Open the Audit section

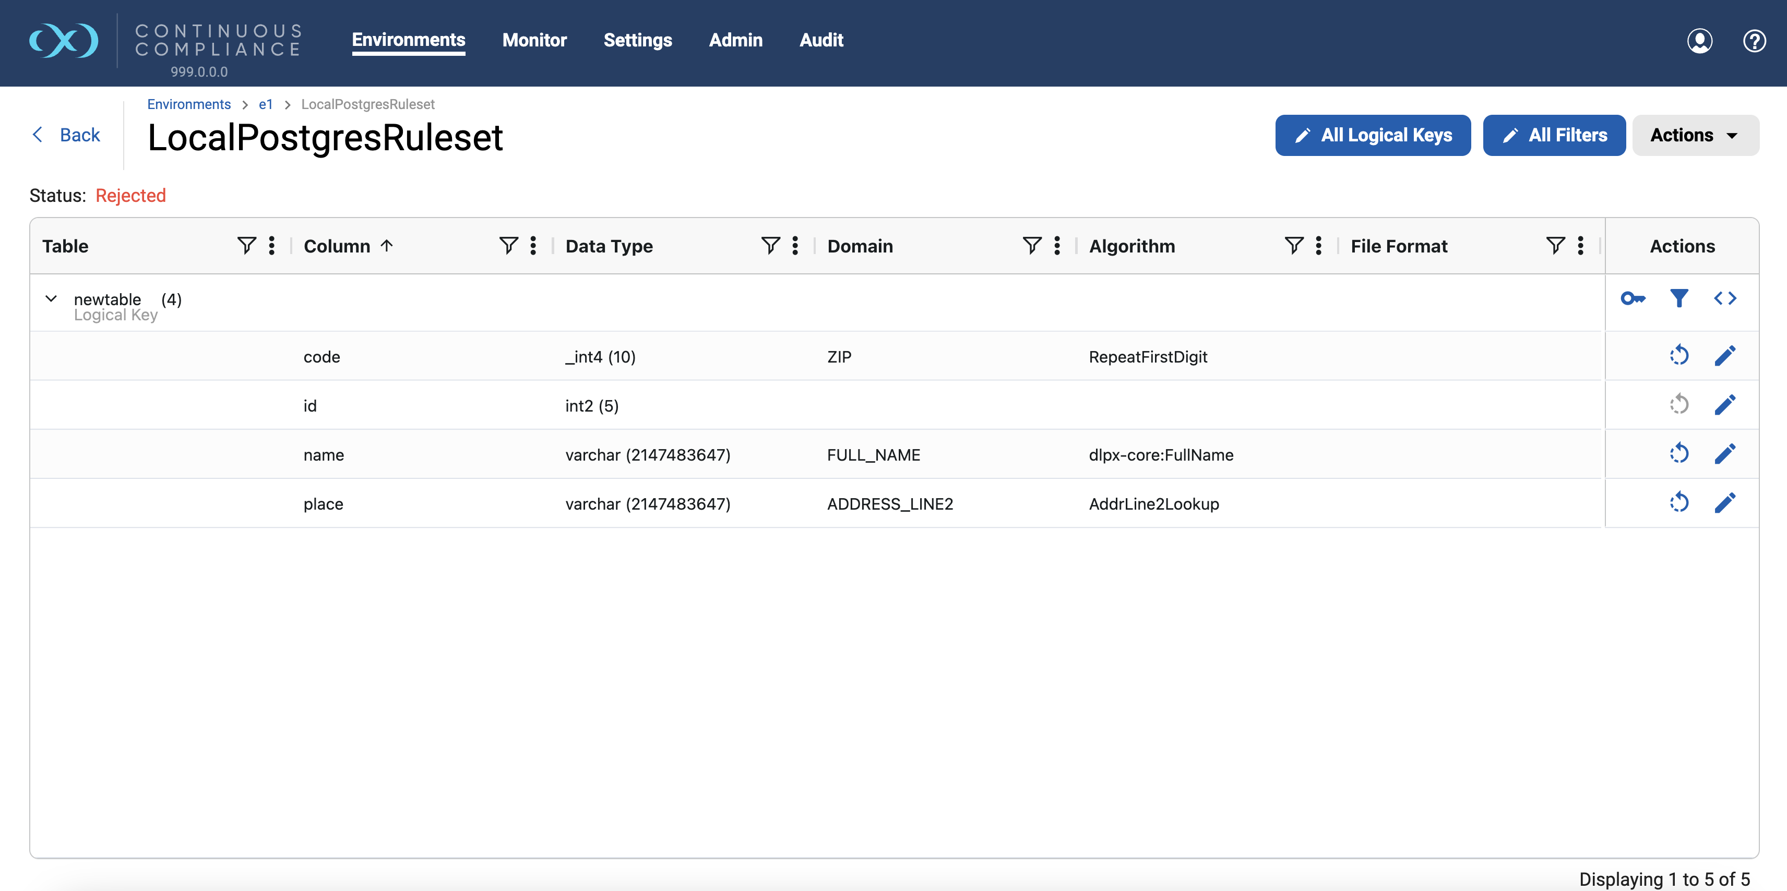821,40
